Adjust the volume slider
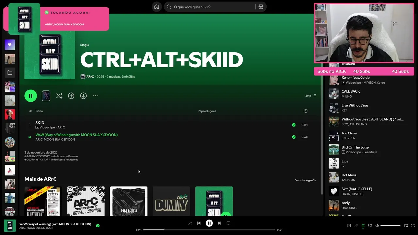The image size is (418, 235). [x=391, y=226]
